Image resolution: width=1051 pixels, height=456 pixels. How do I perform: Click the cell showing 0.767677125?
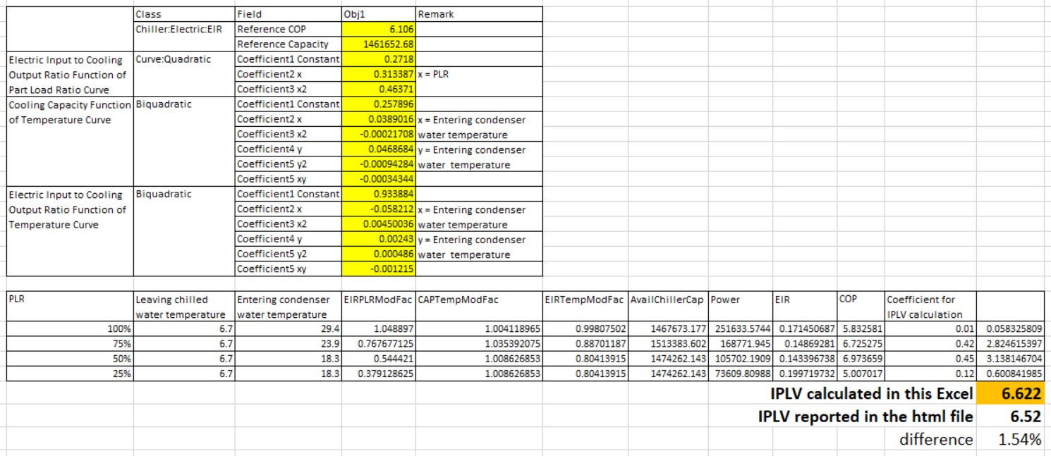(x=378, y=343)
